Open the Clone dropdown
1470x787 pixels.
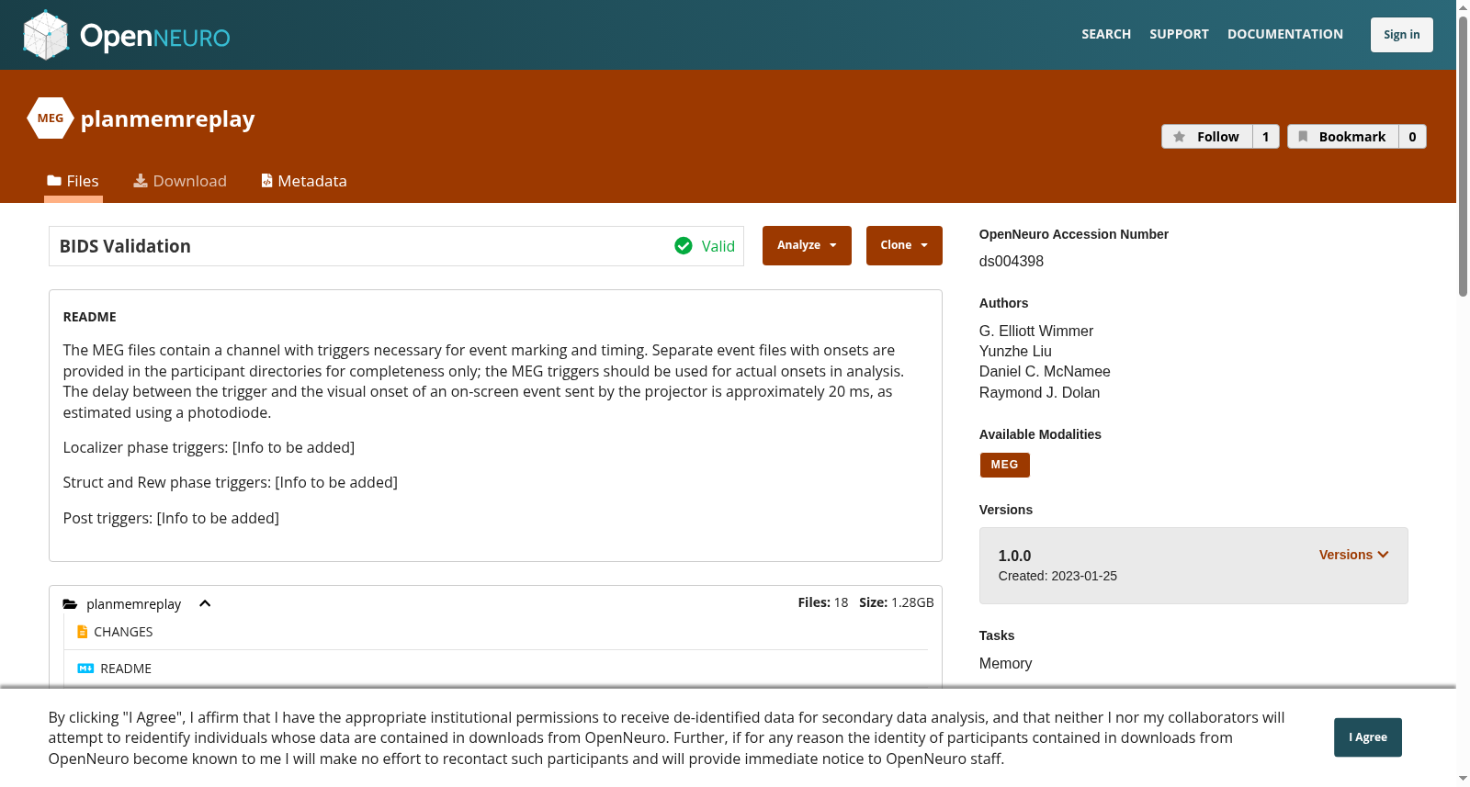tap(904, 245)
